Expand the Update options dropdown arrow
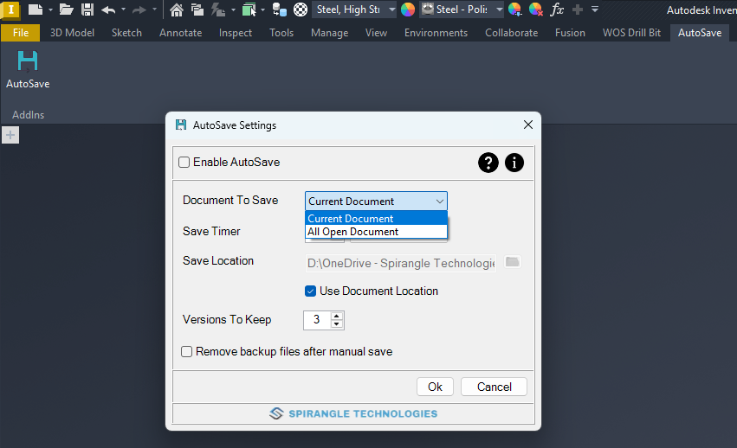 click(233, 10)
